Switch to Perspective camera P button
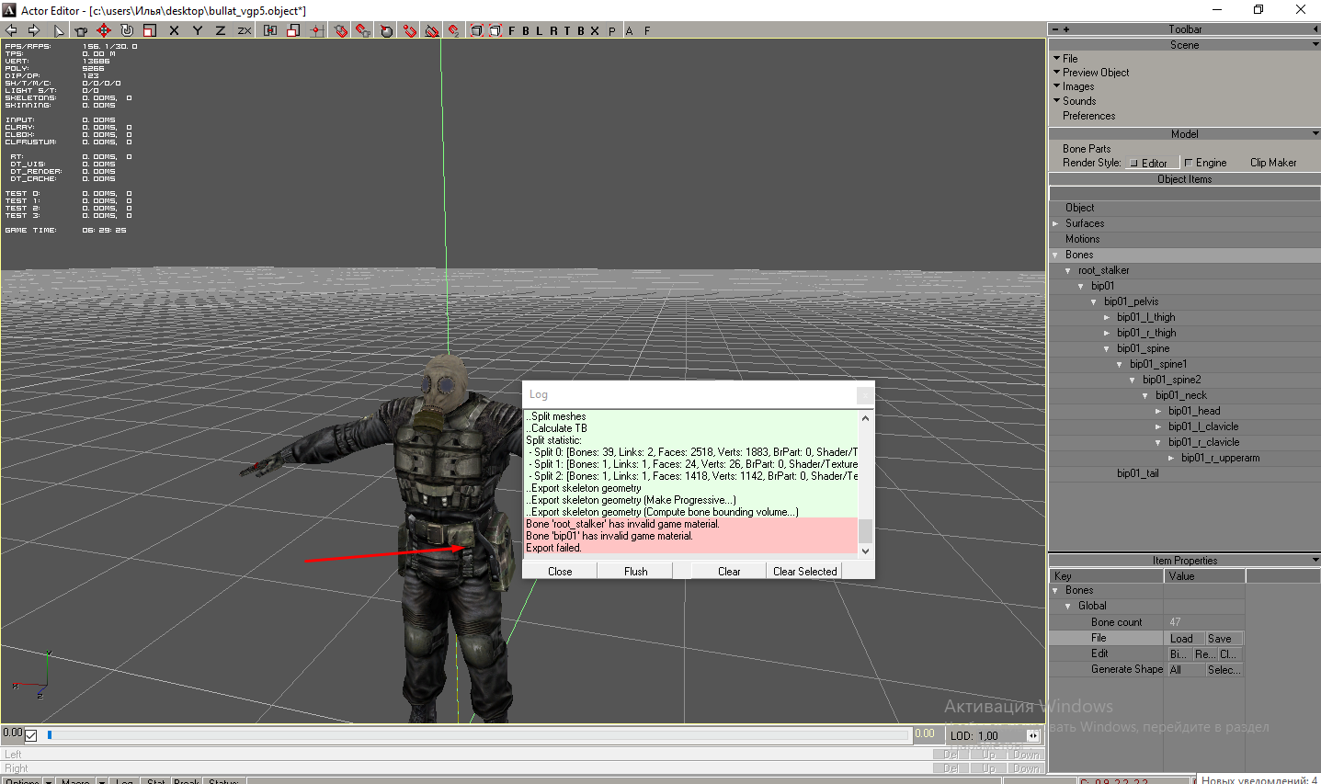 (x=612, y=30)
